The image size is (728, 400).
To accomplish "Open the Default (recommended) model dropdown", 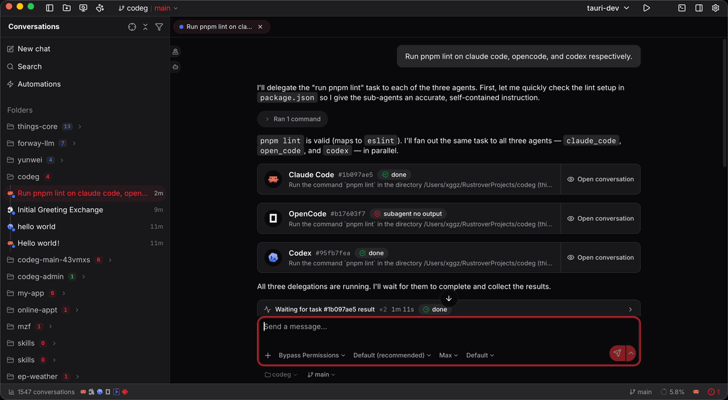I will [392, 356].
